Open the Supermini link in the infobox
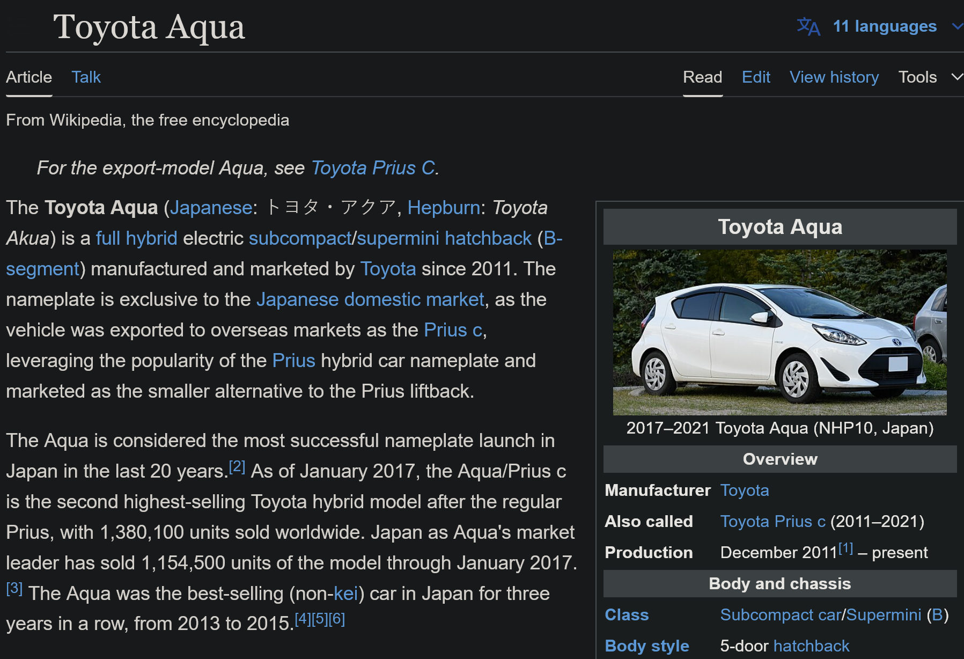The width and height of the screenshot is (964, 659). [884, 615]
